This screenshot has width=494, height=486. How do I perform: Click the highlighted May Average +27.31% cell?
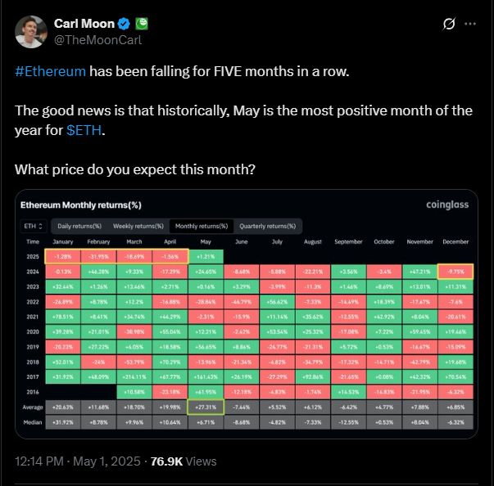[x=206, y=407]
